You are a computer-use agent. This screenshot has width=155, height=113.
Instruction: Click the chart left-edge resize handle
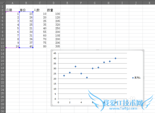pyautogui.click(x=51, y=78)
